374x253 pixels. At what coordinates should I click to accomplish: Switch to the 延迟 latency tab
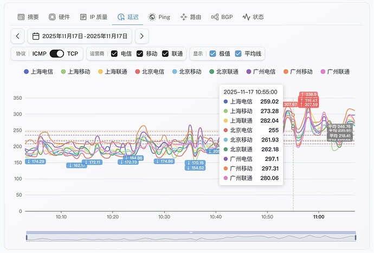click(128, 17)
